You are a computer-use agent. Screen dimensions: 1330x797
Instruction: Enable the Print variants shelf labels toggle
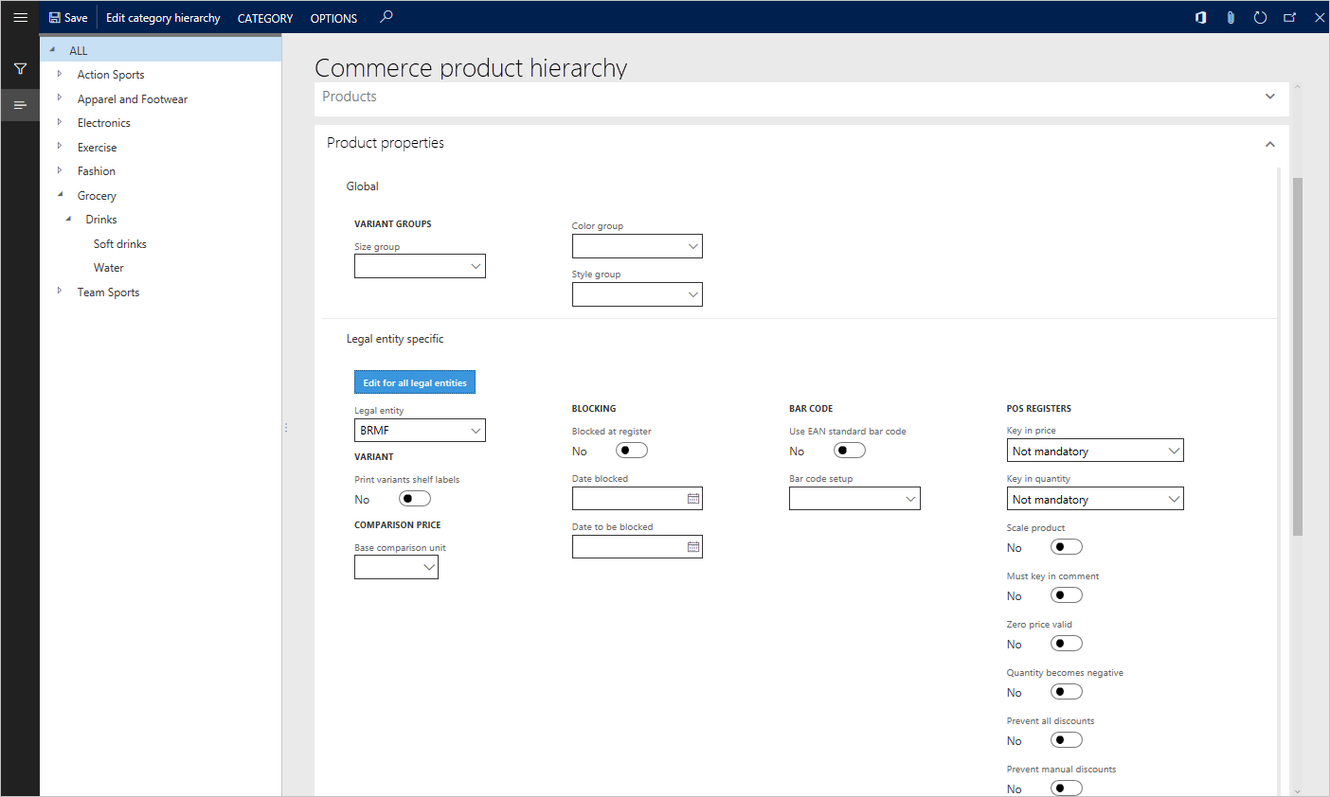414,498
